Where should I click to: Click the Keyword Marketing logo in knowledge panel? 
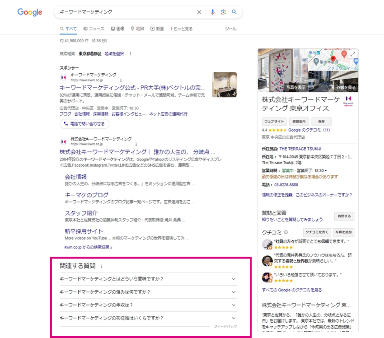click(x=348, y=101)
